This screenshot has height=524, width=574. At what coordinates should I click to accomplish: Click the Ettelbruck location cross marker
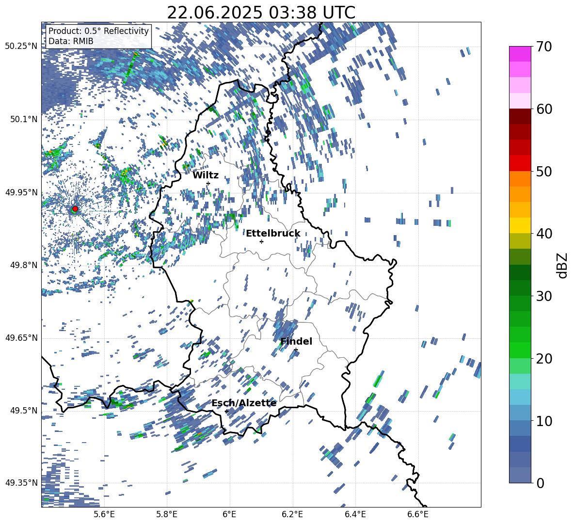point(261,241)
